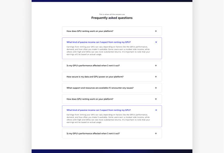Open 'How secure is my data and GPU power' question
Viewport: 224px width, 153px height.
tap(112, 76)
